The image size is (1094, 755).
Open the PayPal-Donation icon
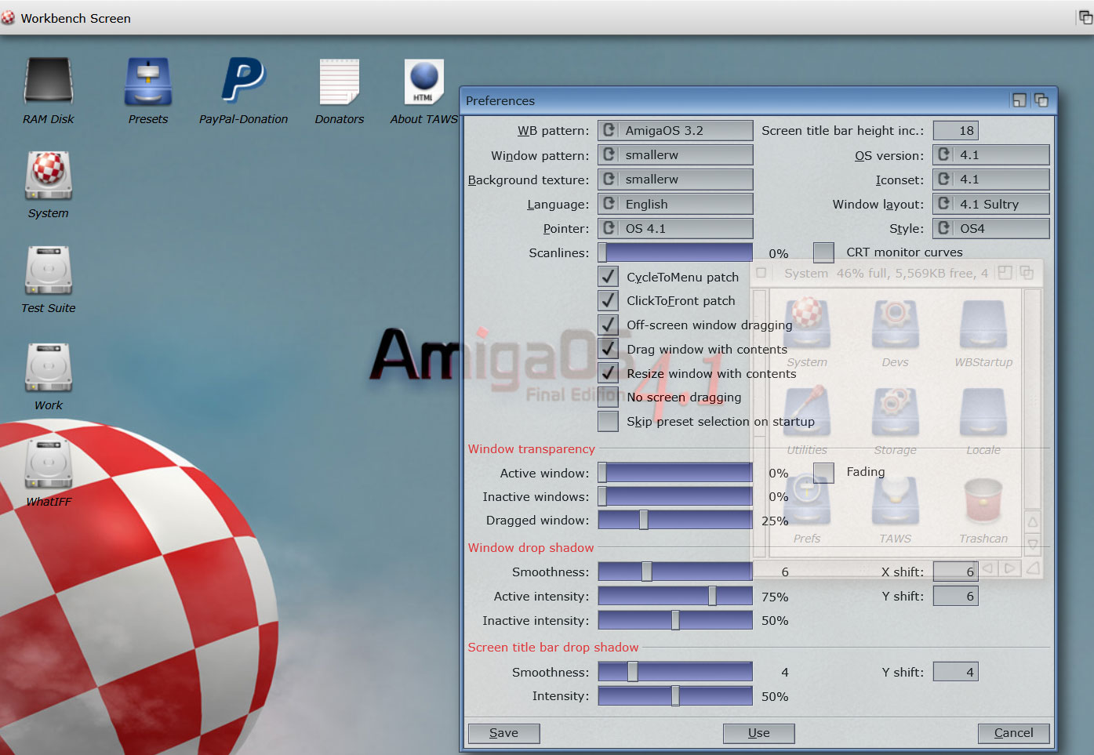(x=243, y=81)
